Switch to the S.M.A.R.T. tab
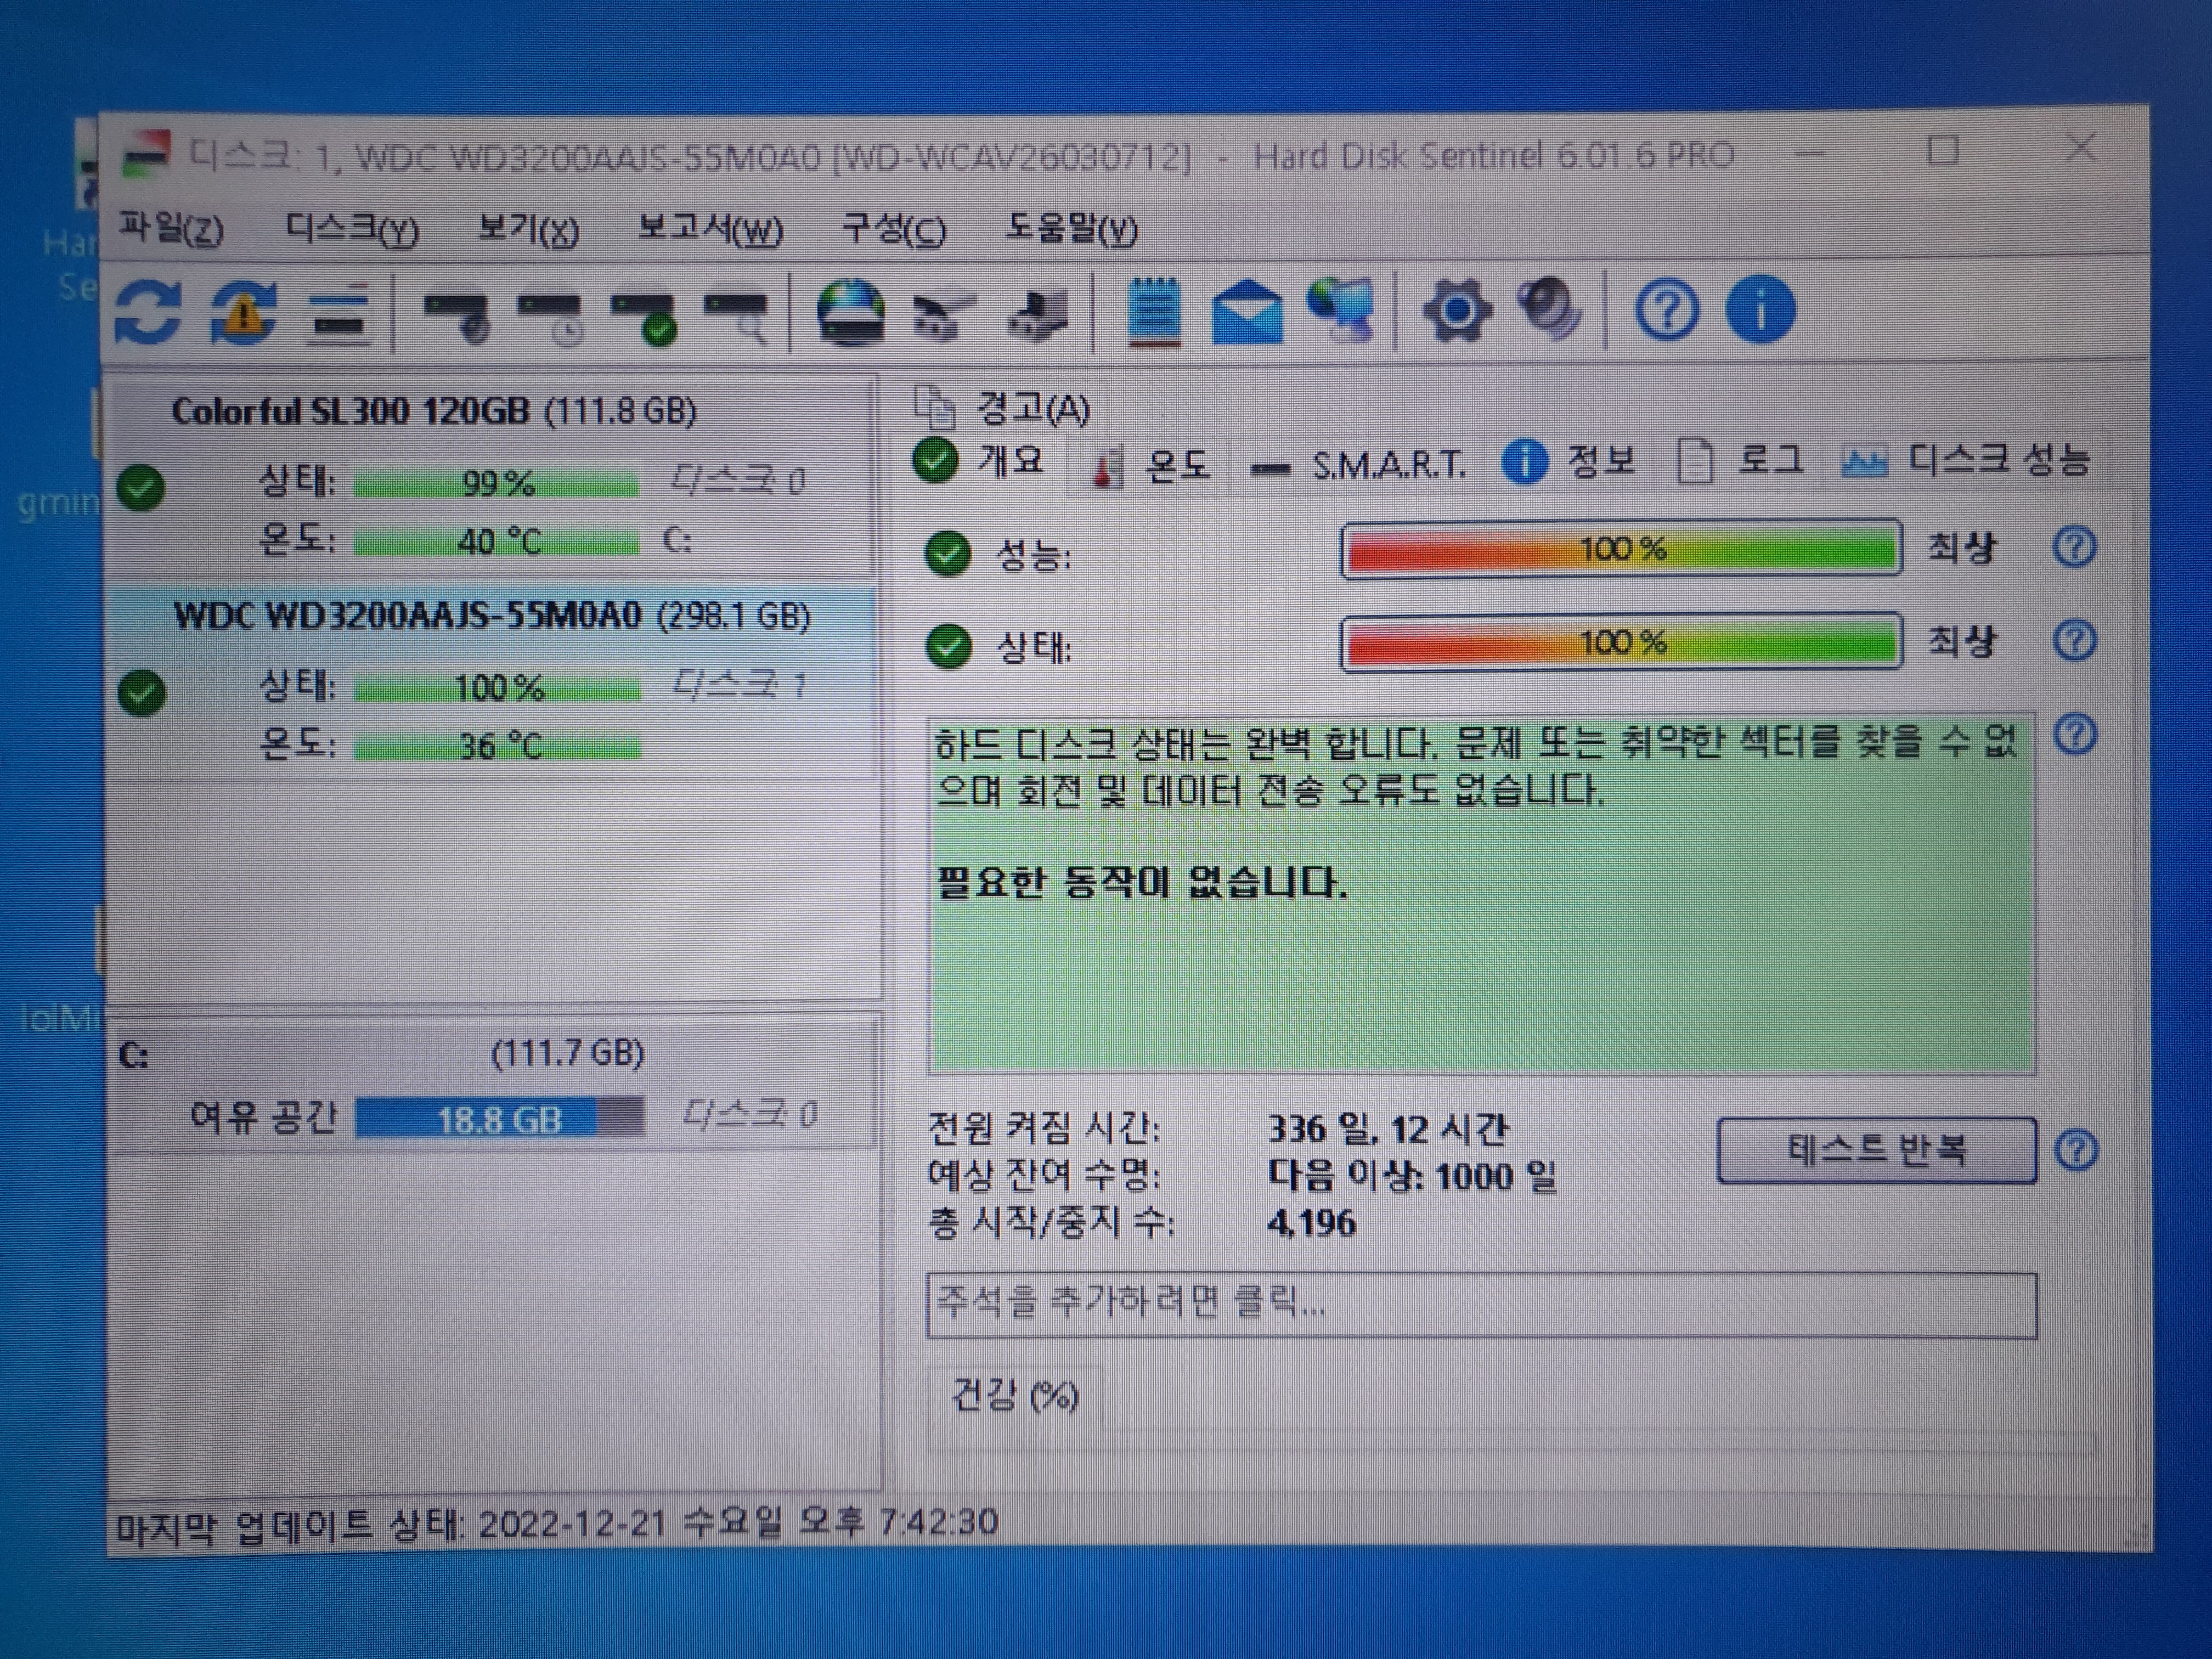Image resolution: width=2212 pixels, height=1659 pixels. click(x=1359, y=466)
